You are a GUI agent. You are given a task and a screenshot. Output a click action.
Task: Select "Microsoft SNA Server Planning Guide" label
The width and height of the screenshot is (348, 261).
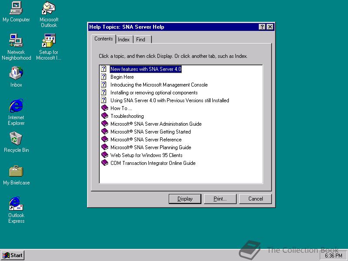click(x=151, y=147)
